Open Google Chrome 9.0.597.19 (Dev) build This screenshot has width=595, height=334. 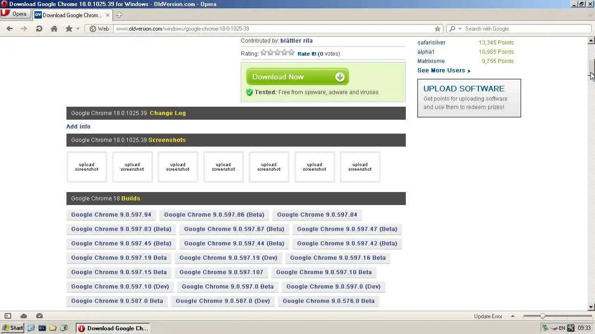228,258
